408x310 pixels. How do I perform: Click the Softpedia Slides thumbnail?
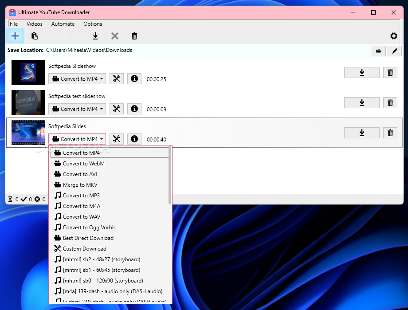[28, 133]
